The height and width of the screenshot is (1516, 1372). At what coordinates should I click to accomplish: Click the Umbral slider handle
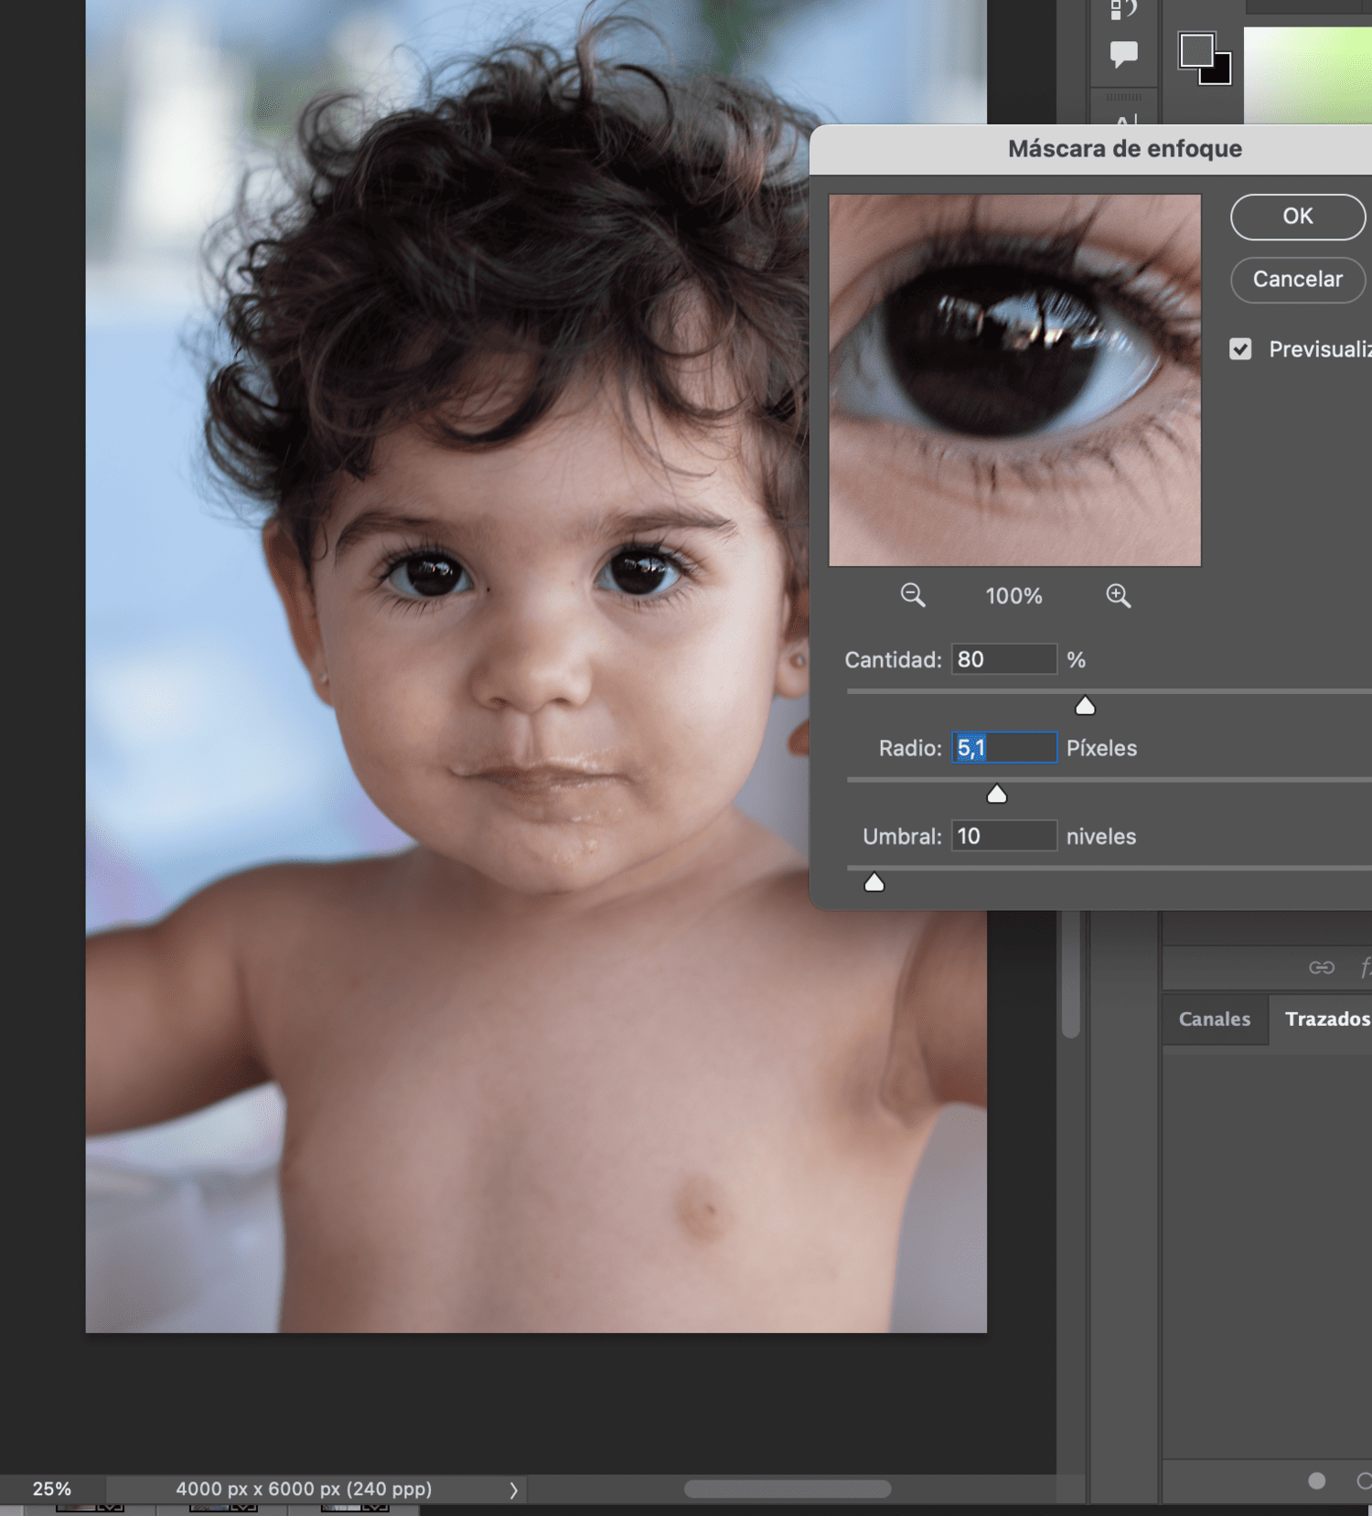pos(874,881)
